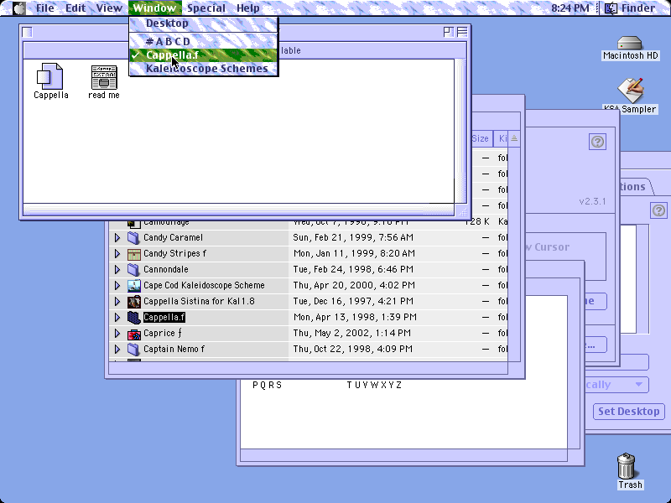The height and width of the screenshot is (503, 671).
Task: Click the date Tue, Dec 16, 1997, 4:21 PM
Action: click(353, 301)
